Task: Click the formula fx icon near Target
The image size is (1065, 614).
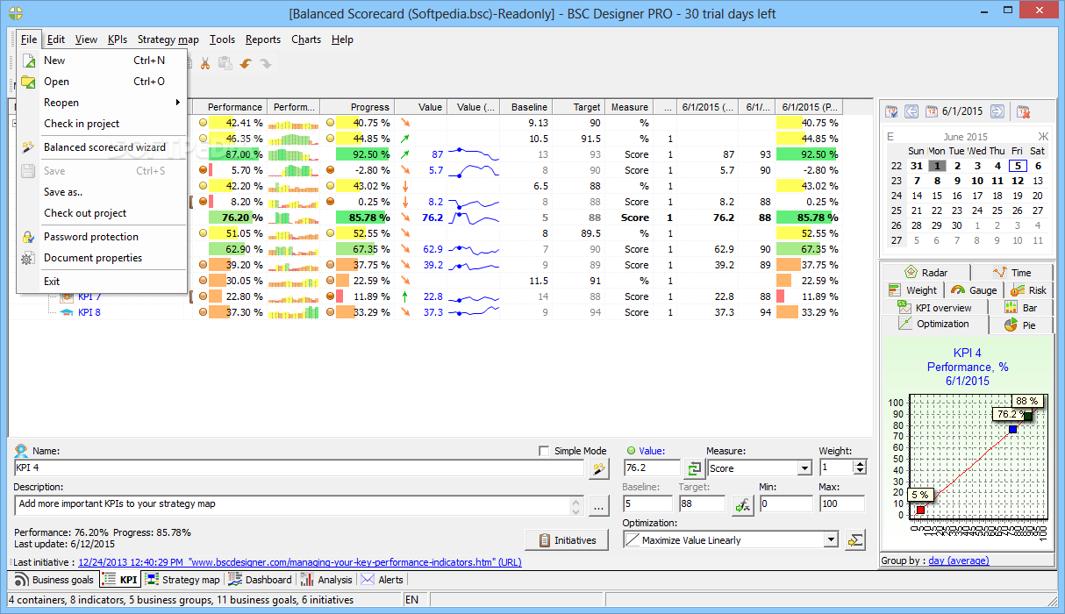Action: pyautogui.click(x=742, y=504)
